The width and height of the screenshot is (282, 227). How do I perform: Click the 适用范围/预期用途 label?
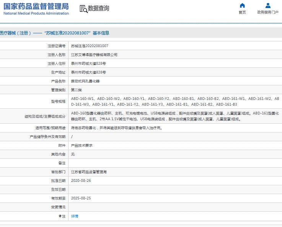coord(51,128)
